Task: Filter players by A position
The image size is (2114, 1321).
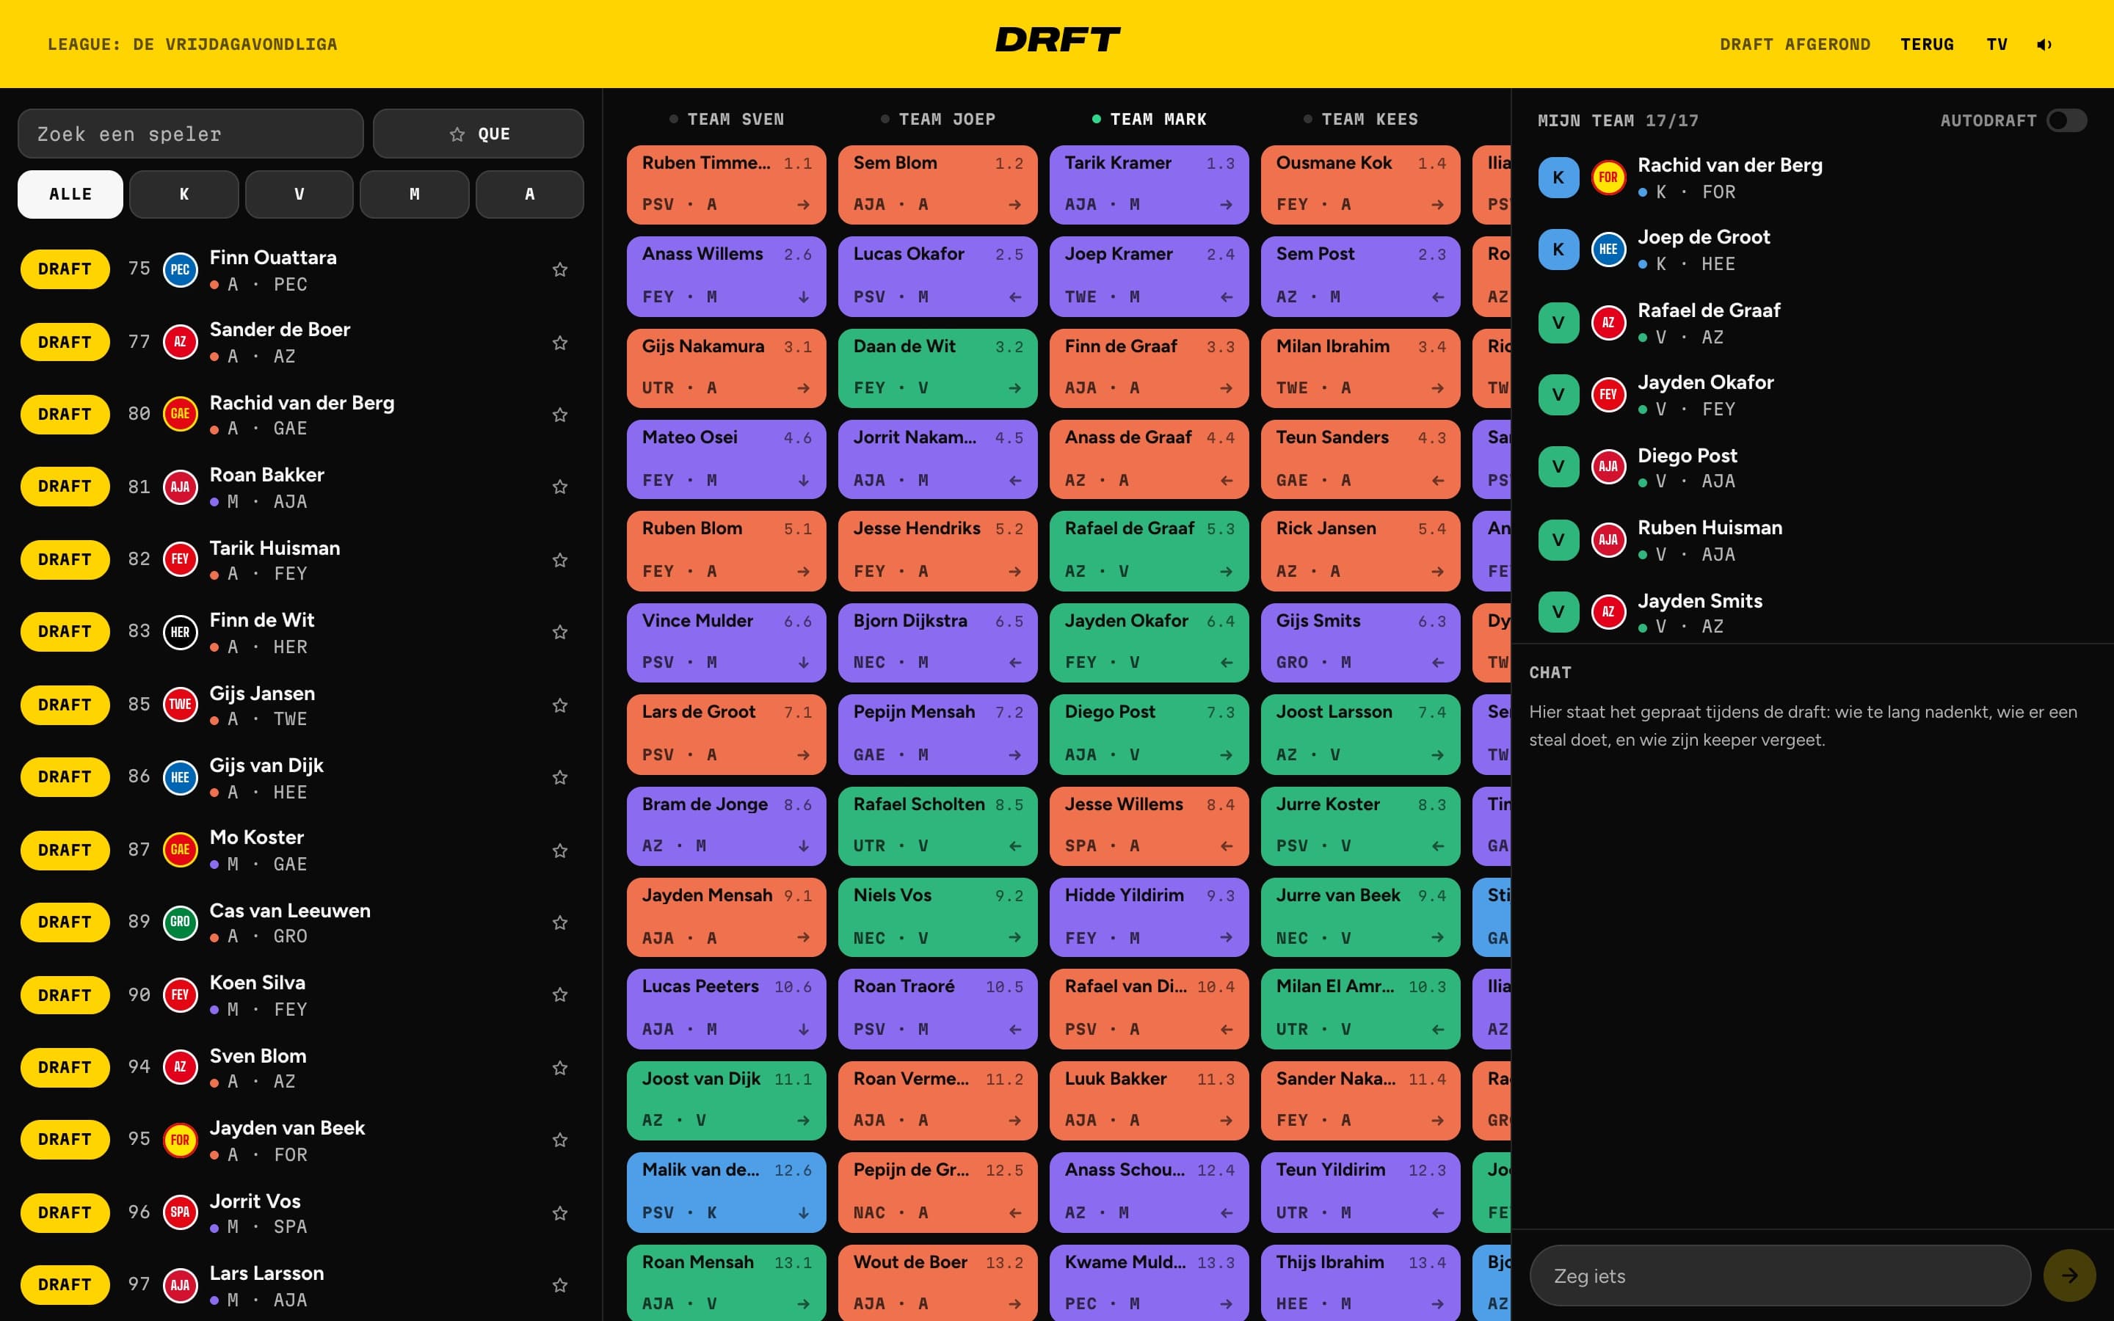Action: [x=529, y=194]
